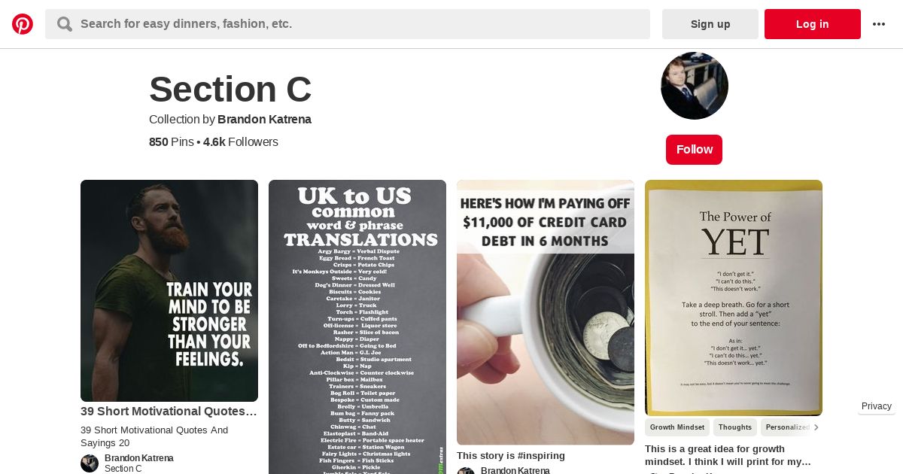903x474 pixels.
Task: Open the UK to US translations pin
Action: [x=357, y=327]
